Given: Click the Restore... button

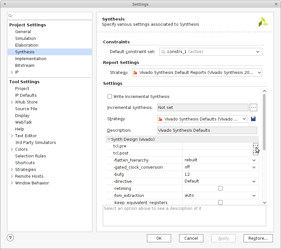Looking at the screenshot, I should tap(258, 238).
